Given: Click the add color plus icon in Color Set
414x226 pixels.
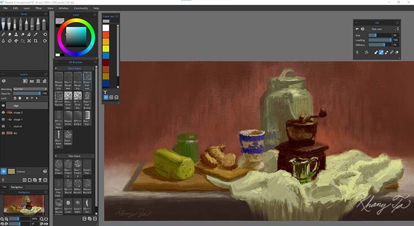Looking at the screenshot, I should point(111,97).
